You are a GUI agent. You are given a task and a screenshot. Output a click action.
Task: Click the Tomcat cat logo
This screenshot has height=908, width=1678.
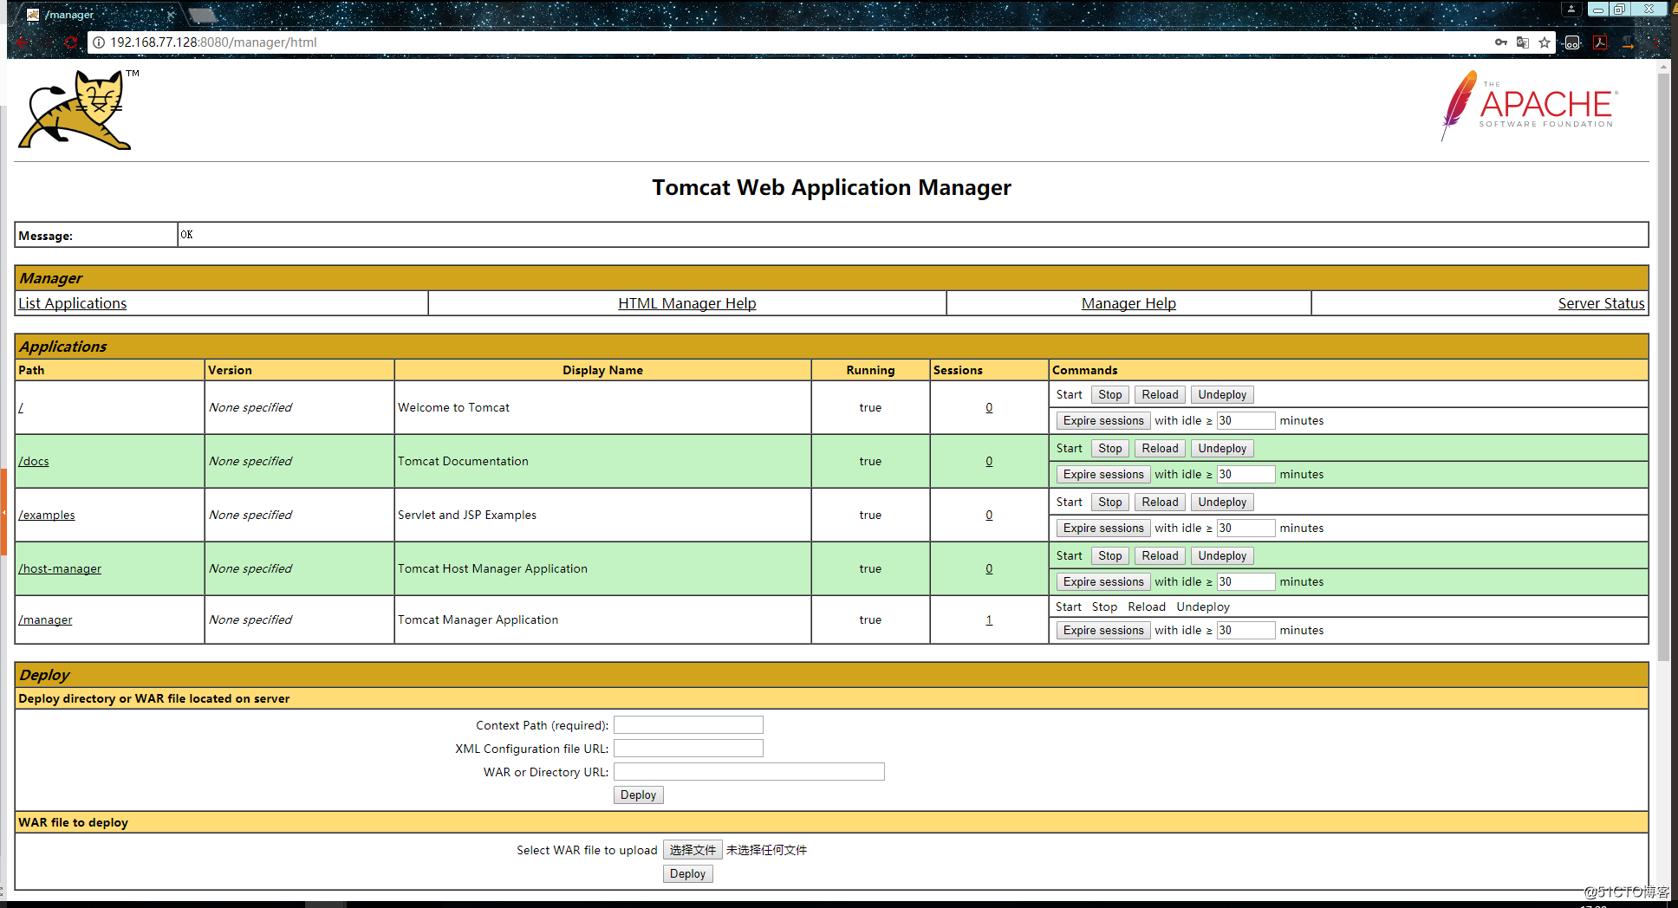(79, 110)
